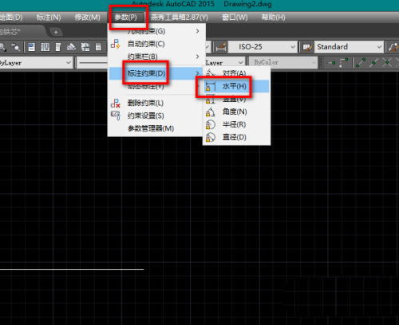The height and width of the screenshot is (325, 399).
Task: Open the Sheet Set Manager icon
Action: pyautogui.click(x=71, y=47)
